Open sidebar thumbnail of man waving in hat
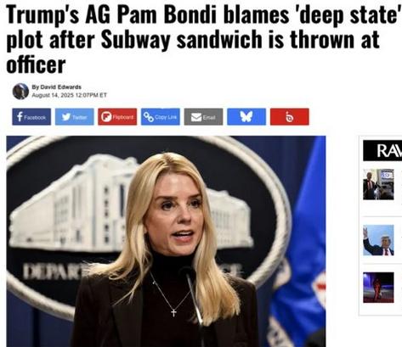This screenshot has width=402, height=347. tap(378, 240)
